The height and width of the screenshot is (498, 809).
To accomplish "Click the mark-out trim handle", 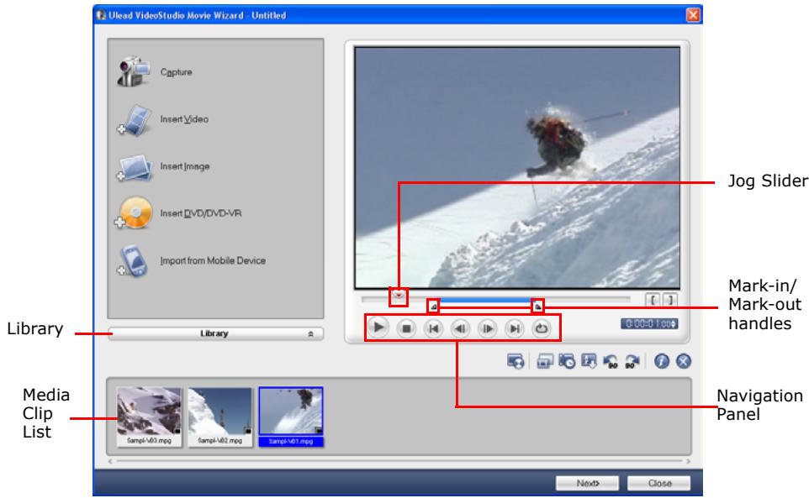I will pos(537,307).
